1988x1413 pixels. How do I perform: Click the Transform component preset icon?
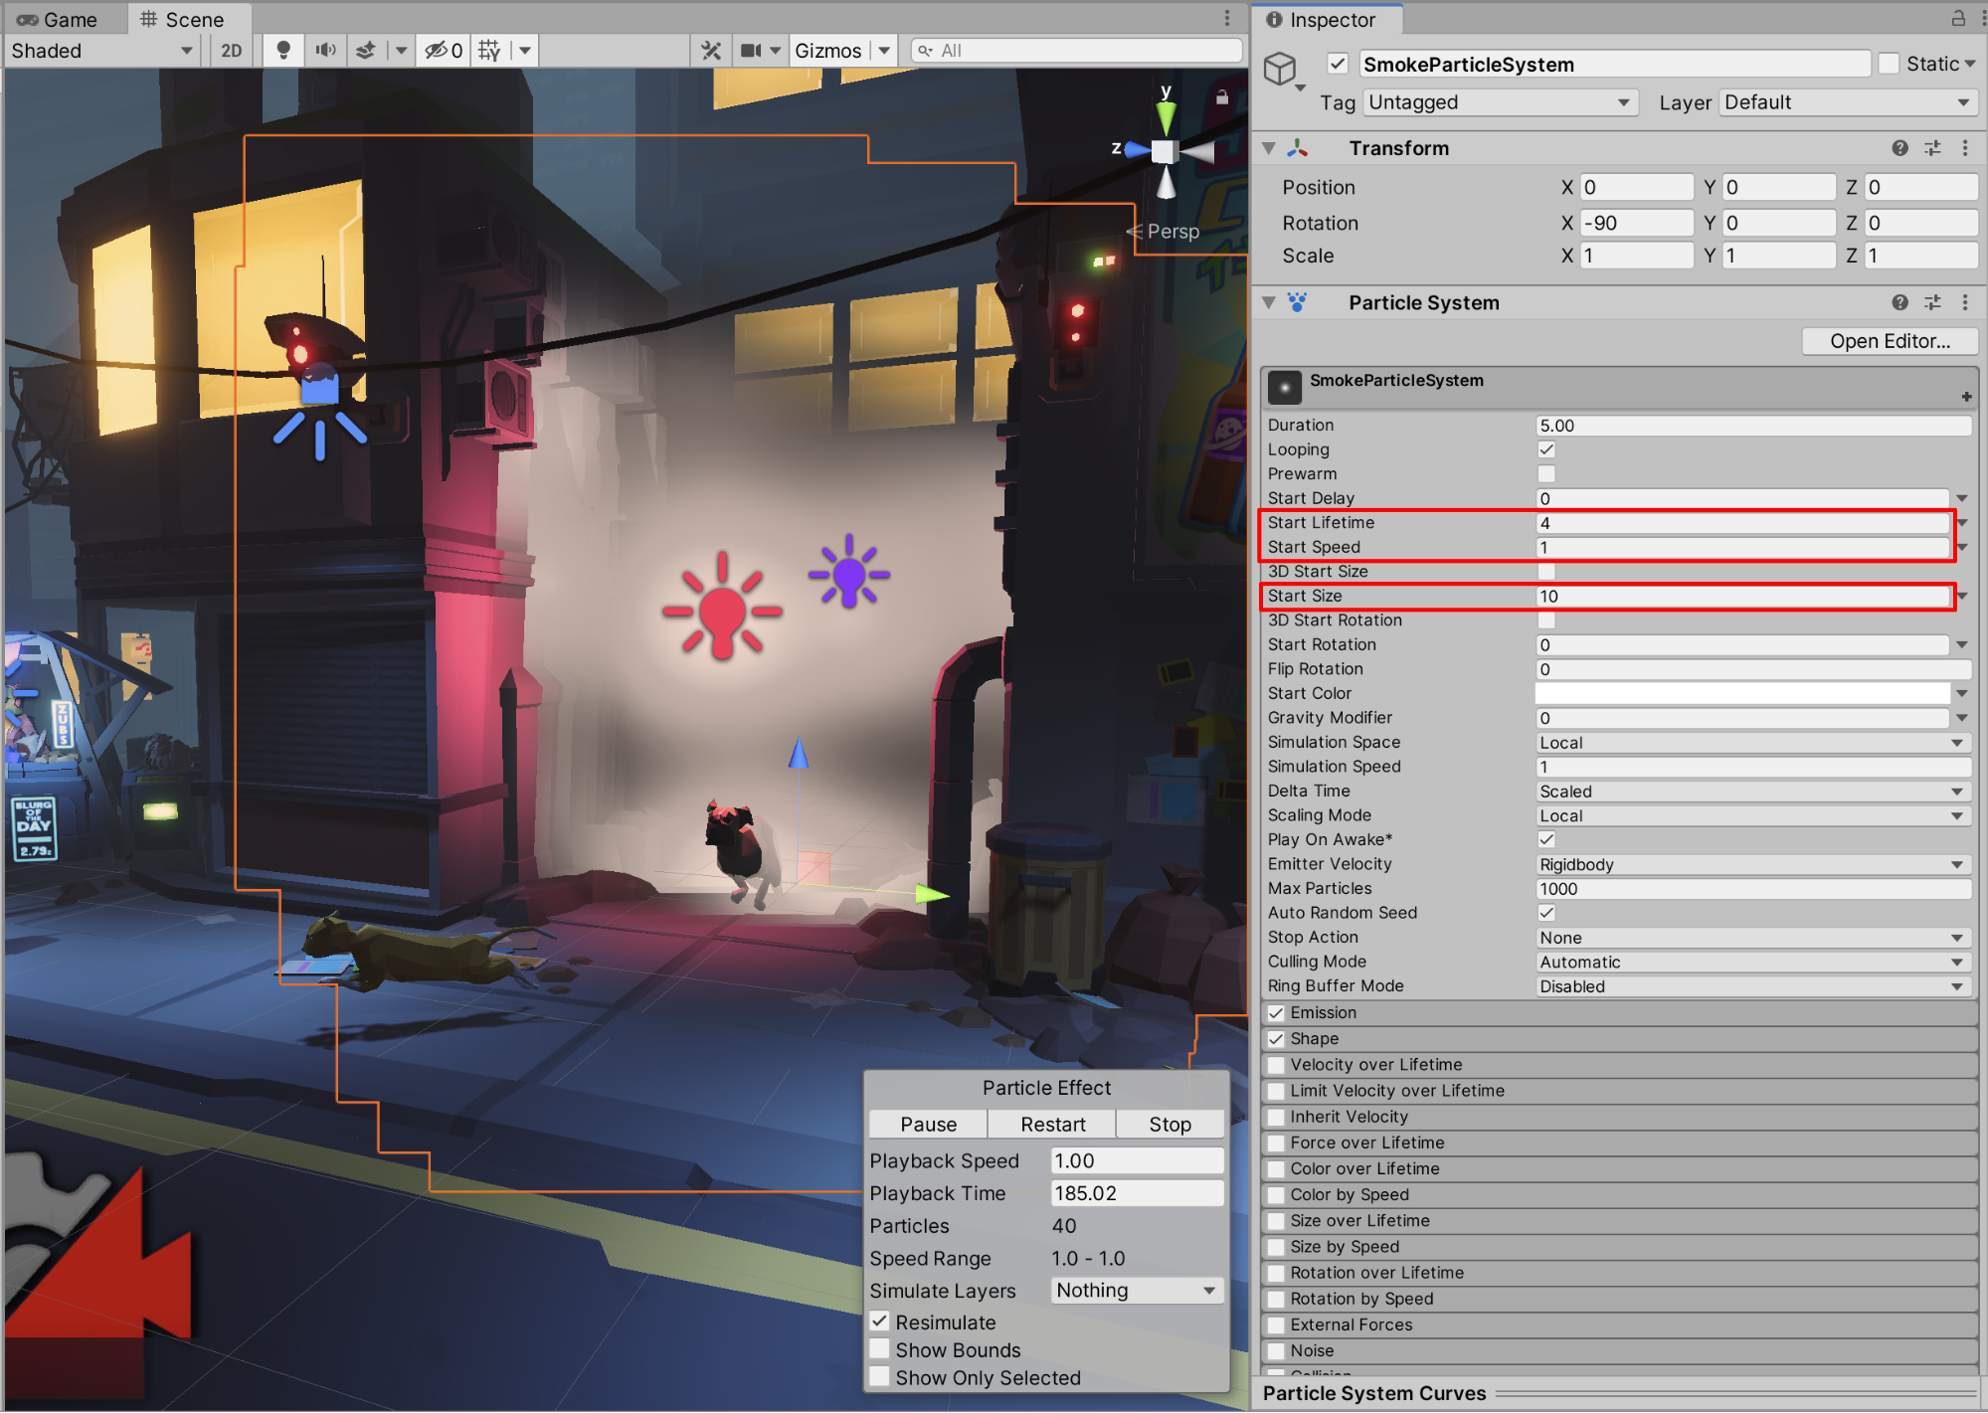tap(1932, 148)
